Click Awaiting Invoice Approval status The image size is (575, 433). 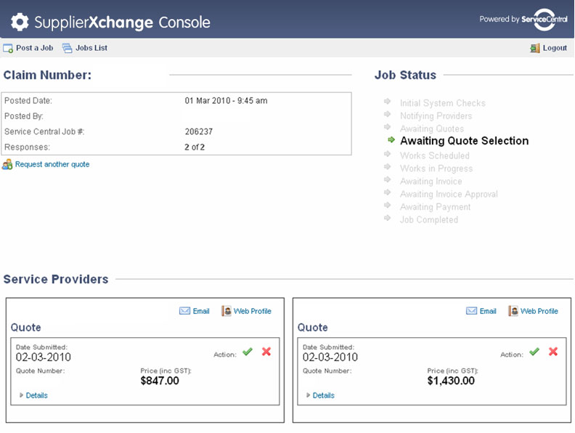coord(449,194)
